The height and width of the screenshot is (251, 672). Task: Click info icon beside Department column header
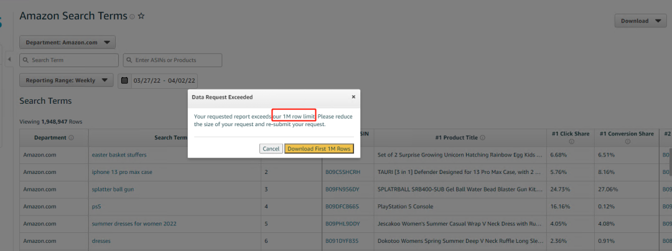tap(71, 138)
